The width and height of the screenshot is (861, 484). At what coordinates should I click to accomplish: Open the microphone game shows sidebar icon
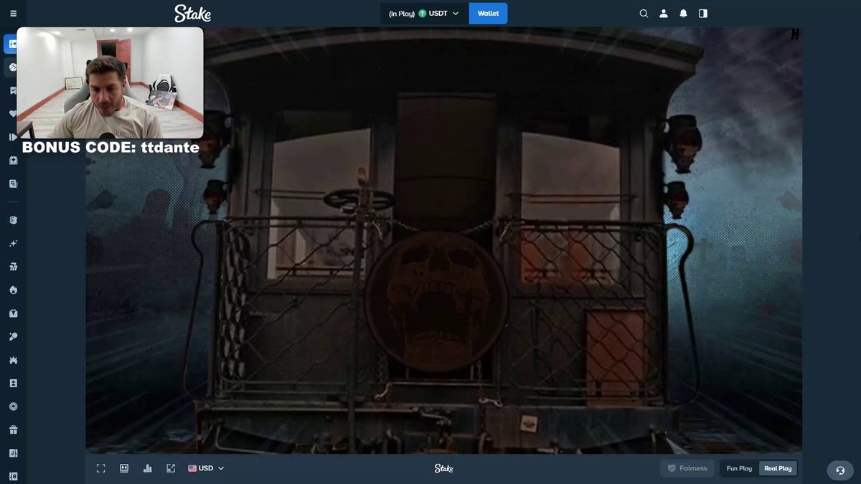(13, 336)
